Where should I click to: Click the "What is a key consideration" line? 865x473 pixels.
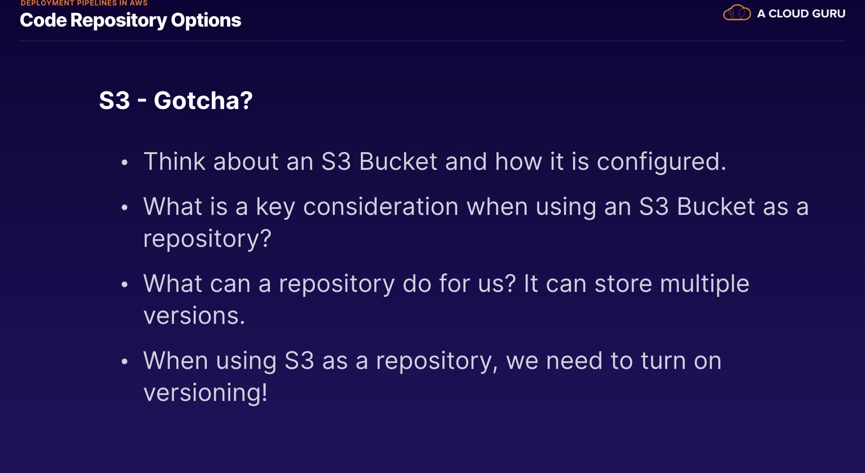click(x=476, y=207)
